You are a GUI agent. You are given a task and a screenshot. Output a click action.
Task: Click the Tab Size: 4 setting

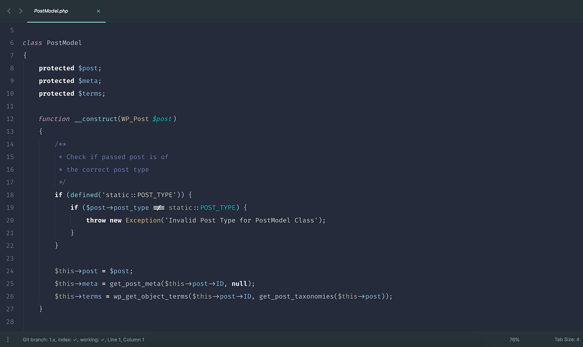point(566,339)
